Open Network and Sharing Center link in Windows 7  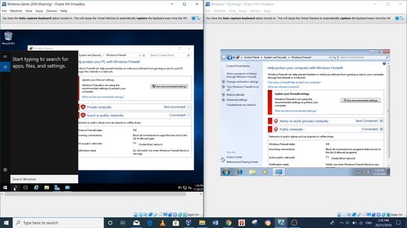(x=242, y=162)
